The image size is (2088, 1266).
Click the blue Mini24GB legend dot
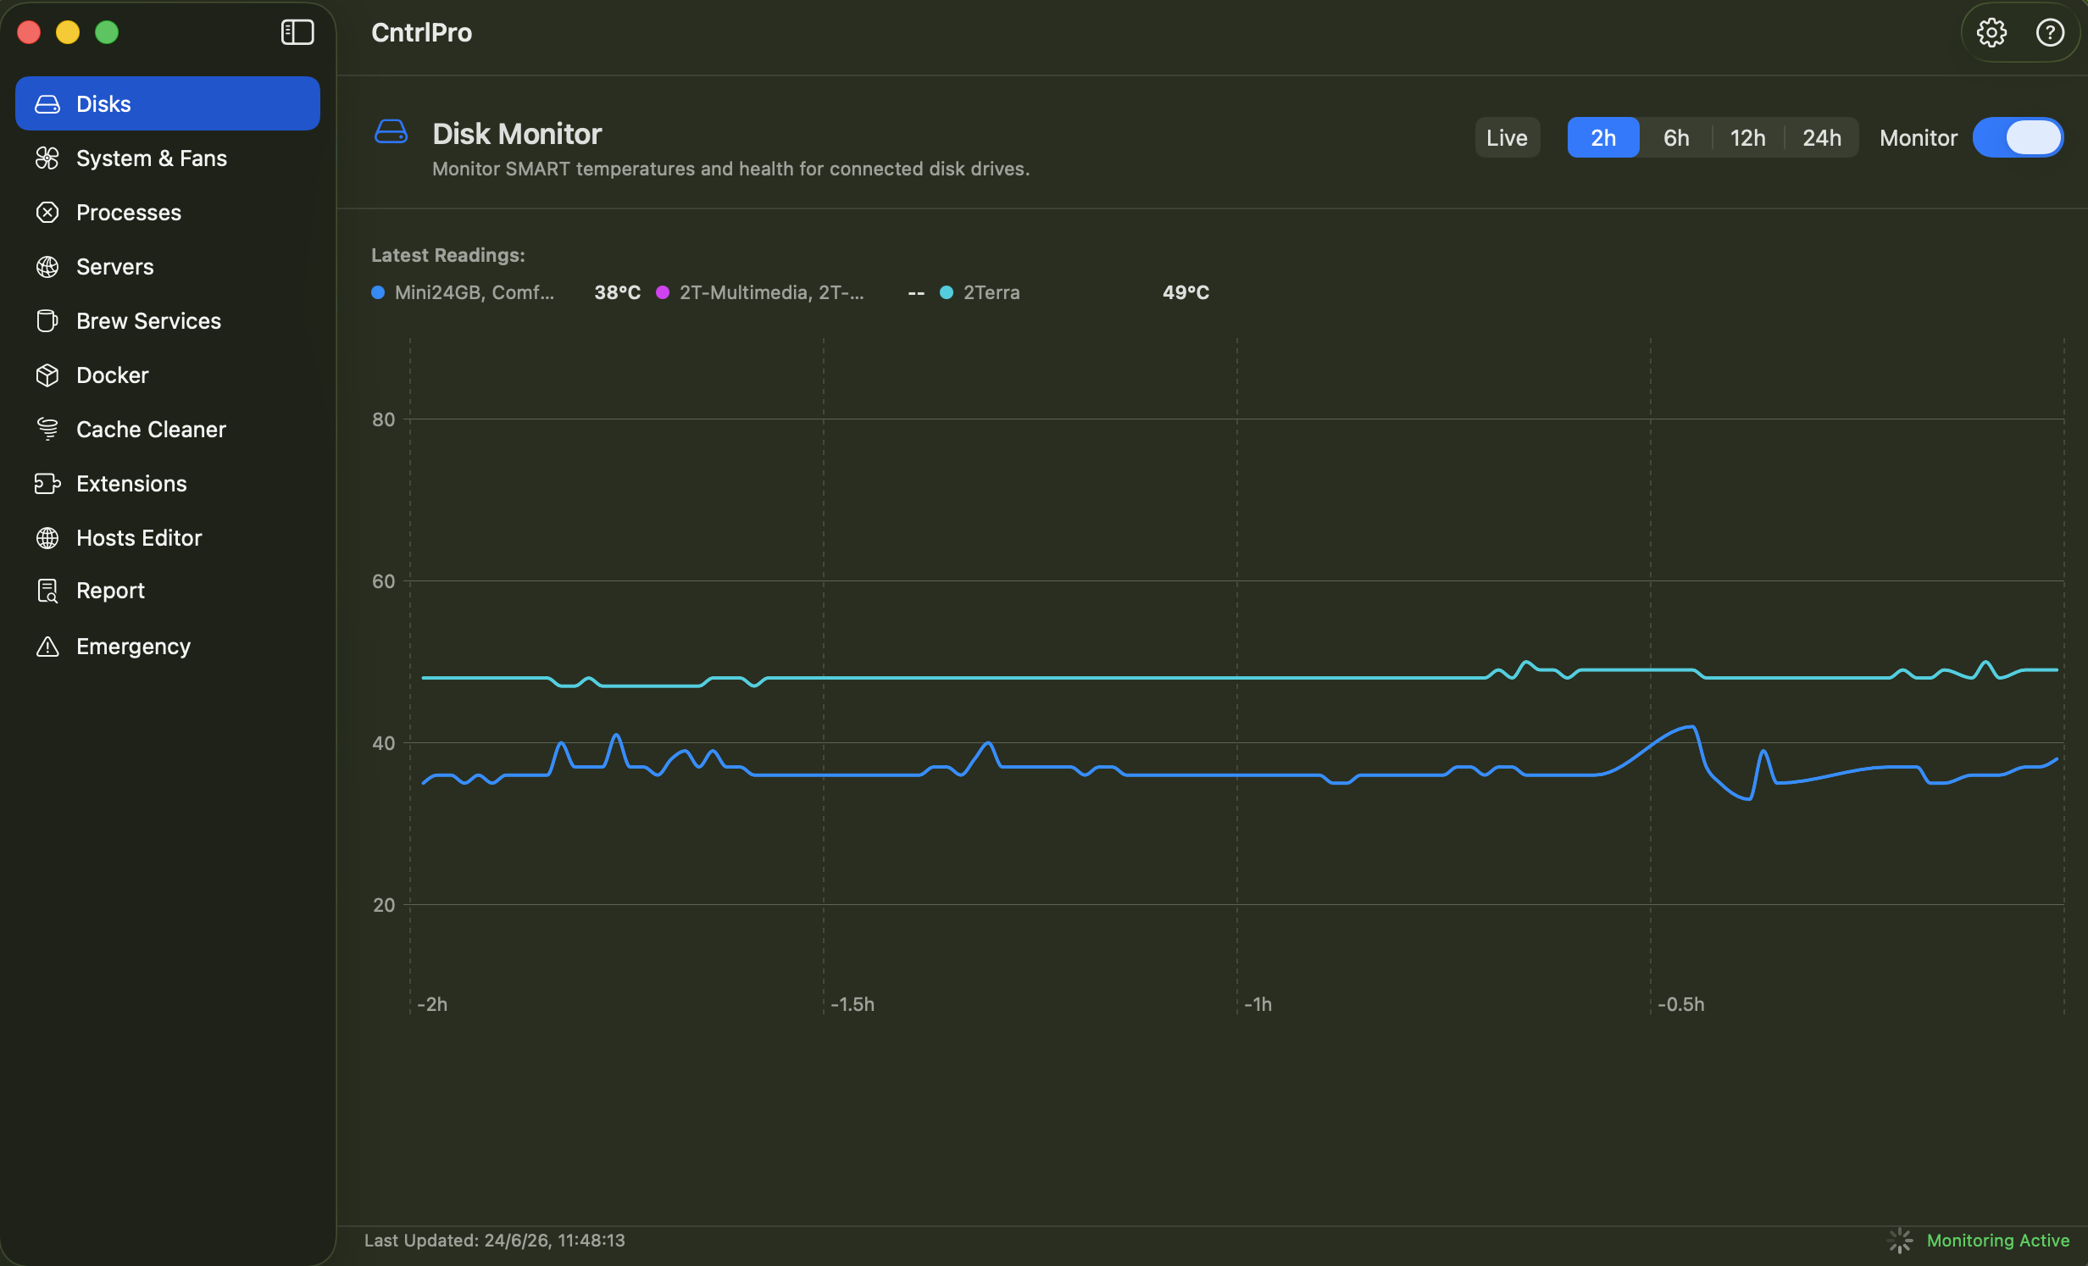[378, 292]
